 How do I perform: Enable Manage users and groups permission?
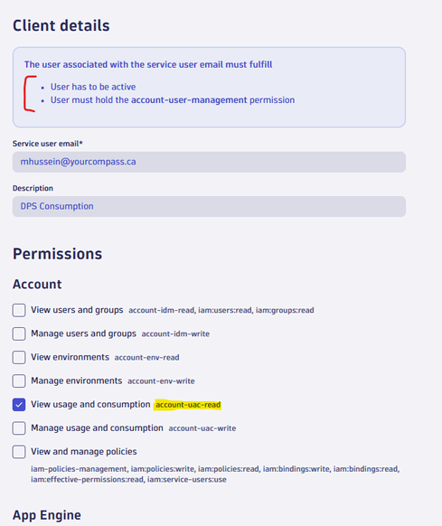(19, 333)
